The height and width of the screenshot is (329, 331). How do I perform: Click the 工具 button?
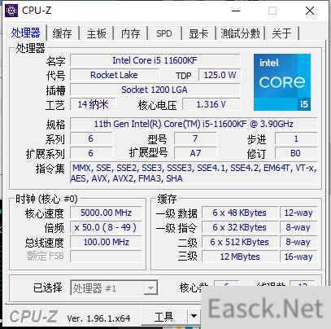point(164,317)
